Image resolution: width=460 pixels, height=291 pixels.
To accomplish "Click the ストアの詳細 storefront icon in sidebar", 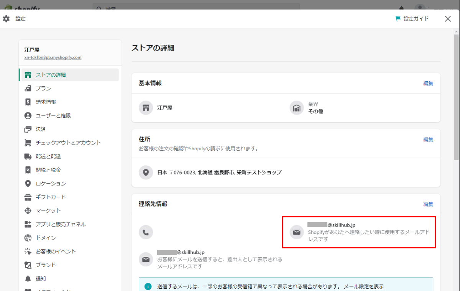I will 28,75.
